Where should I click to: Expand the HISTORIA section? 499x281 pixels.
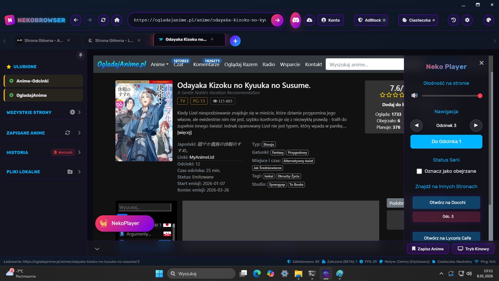point(79,152)
